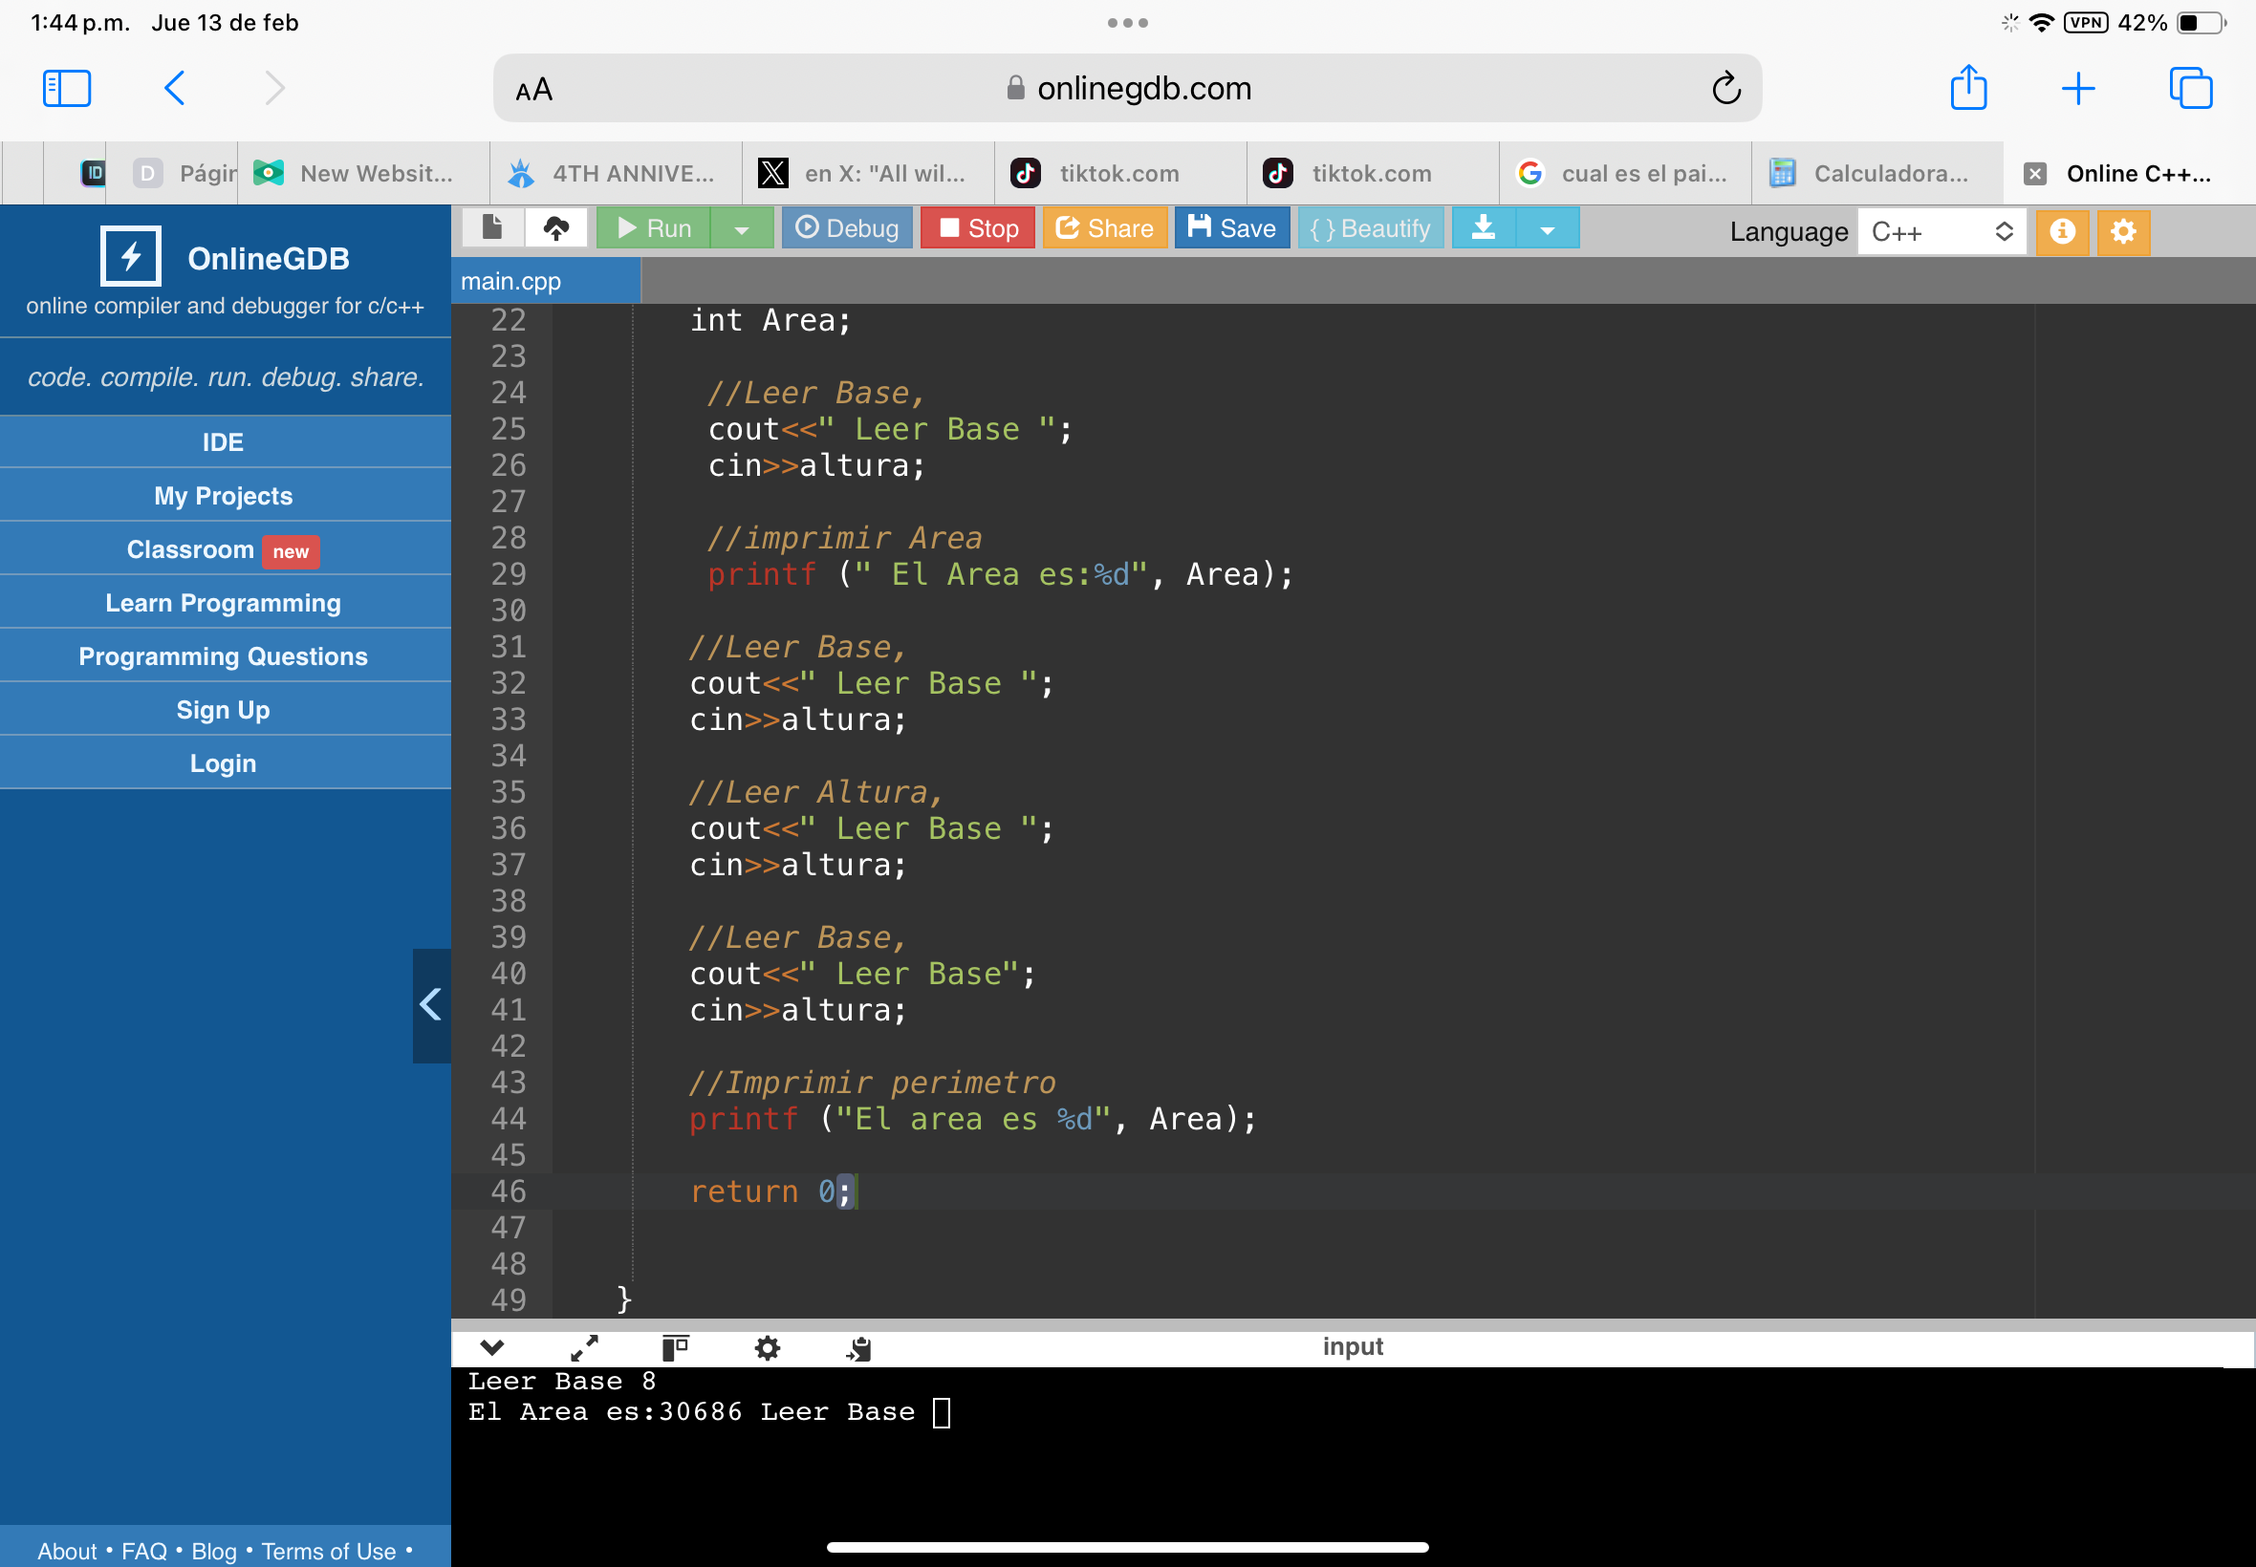Viewport: 2256px width, 1567px height.
Task: Click the New File icon in toolbar
Action: coord(492,227)
